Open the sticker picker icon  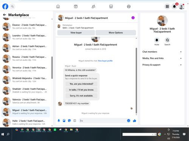pos(70,121)
